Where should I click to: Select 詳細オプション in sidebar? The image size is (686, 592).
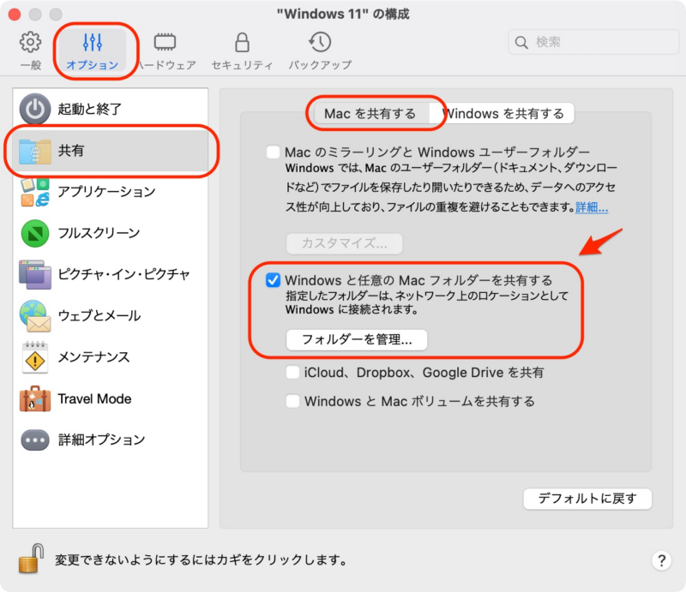coord(111,440)
